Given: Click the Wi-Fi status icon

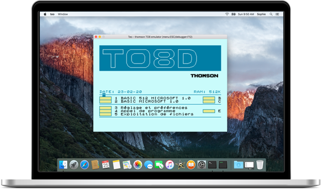Looking at the screenshot, I should (x=227, y=14).
